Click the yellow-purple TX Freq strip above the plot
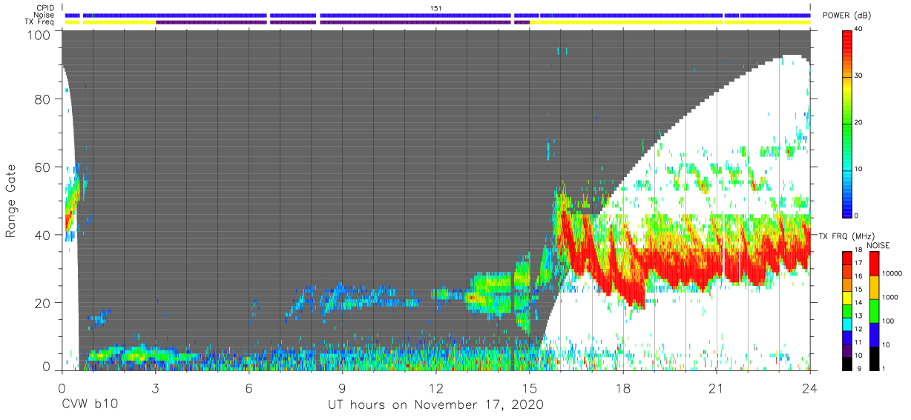 pos(438,22)
